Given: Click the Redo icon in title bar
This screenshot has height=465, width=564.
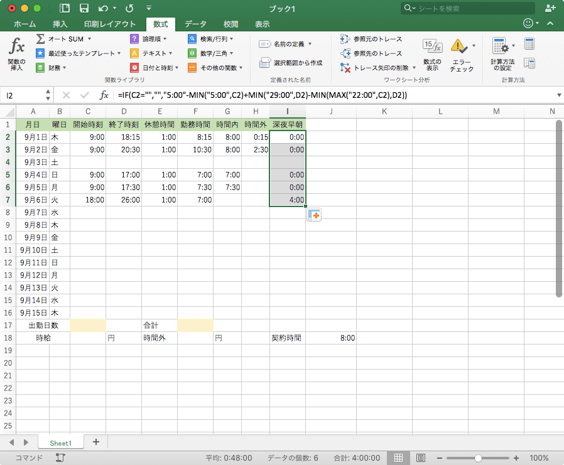Looking at the screenshot, I should pyautogui.click(x=129, y=8).
